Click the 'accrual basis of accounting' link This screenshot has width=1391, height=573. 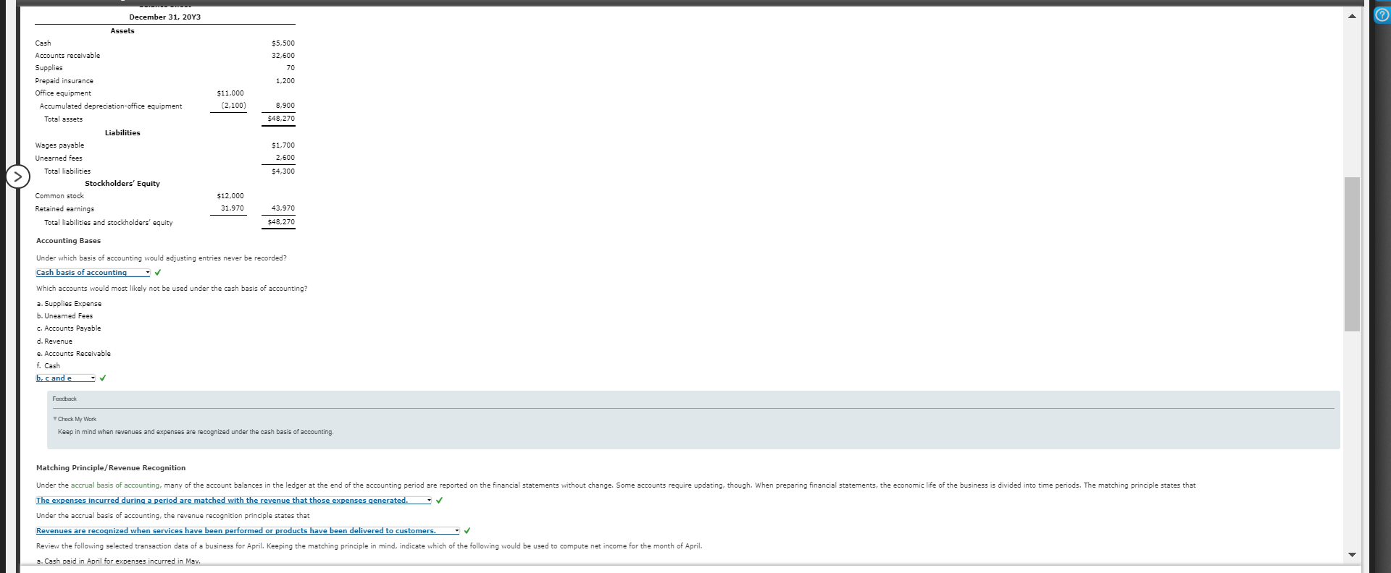tap(115, 485)
